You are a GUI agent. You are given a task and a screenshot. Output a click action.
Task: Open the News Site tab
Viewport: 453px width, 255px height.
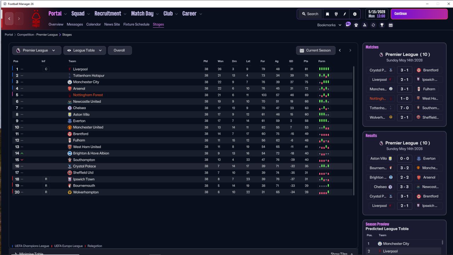112,24
